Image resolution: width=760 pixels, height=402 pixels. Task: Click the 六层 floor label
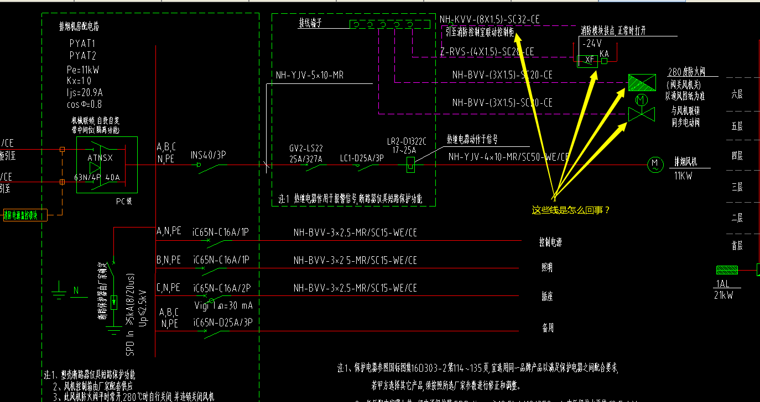[737, 94]
